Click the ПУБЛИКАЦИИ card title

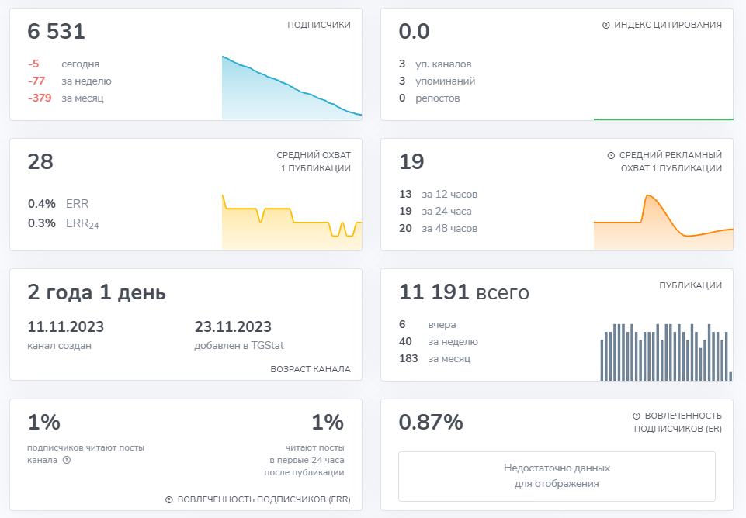689,285
